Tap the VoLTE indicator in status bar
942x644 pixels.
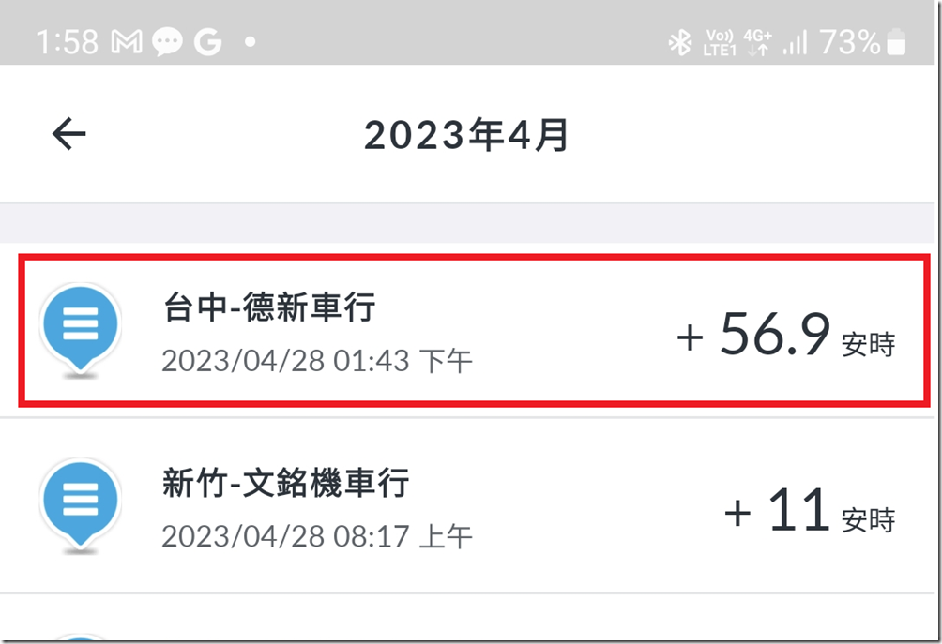click(720, 42)
